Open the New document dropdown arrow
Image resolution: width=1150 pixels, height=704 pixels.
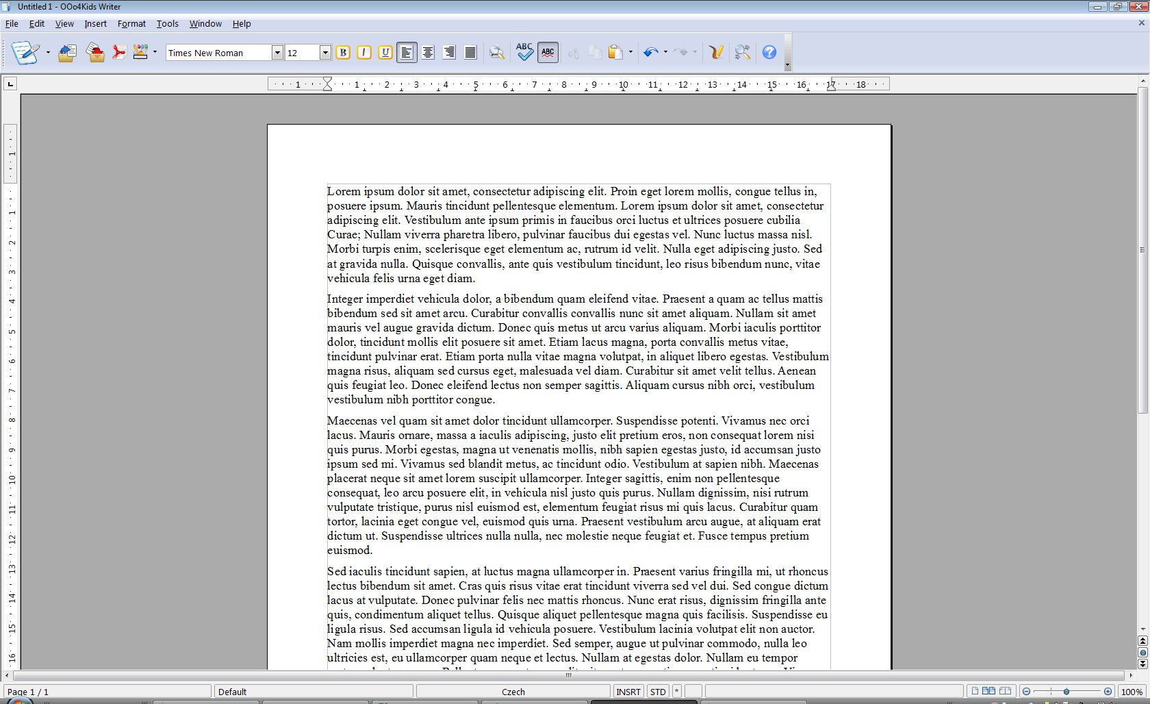48,53
